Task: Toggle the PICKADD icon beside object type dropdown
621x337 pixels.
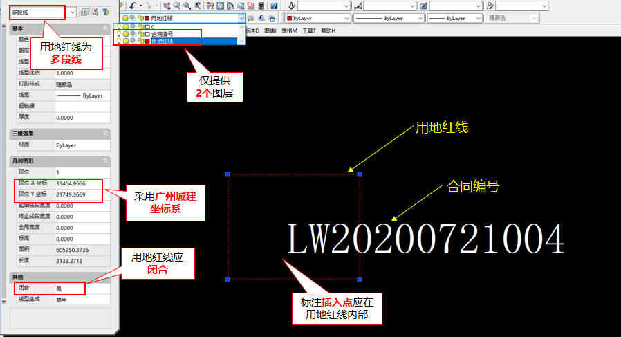Action: 84,12
